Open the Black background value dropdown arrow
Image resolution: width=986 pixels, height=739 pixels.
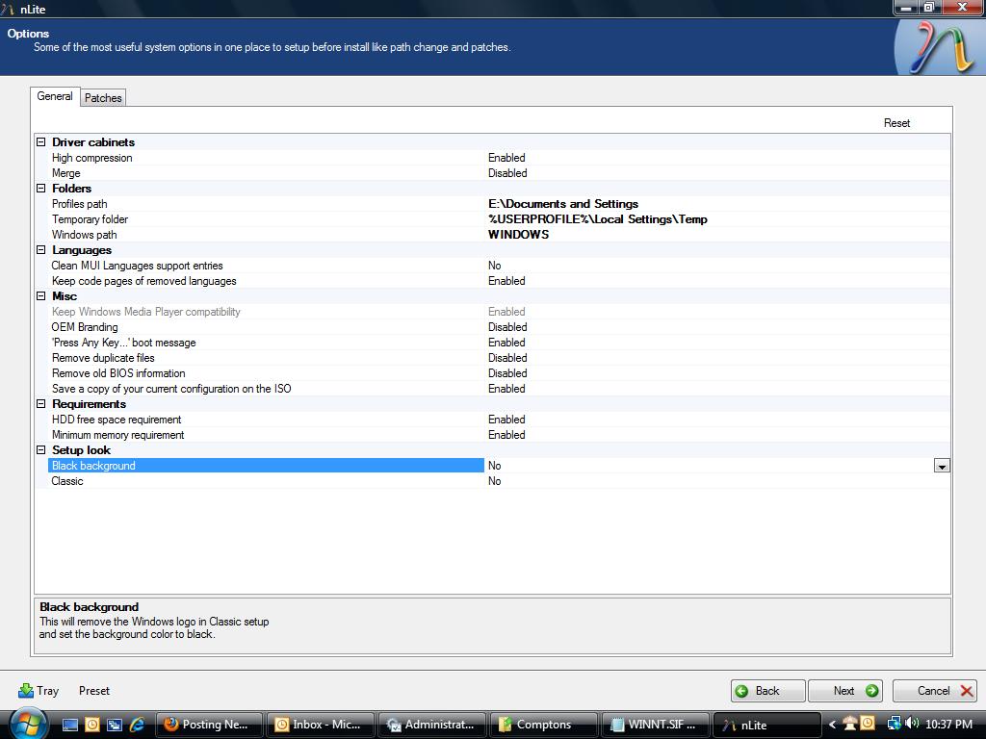tap(942, 466)
